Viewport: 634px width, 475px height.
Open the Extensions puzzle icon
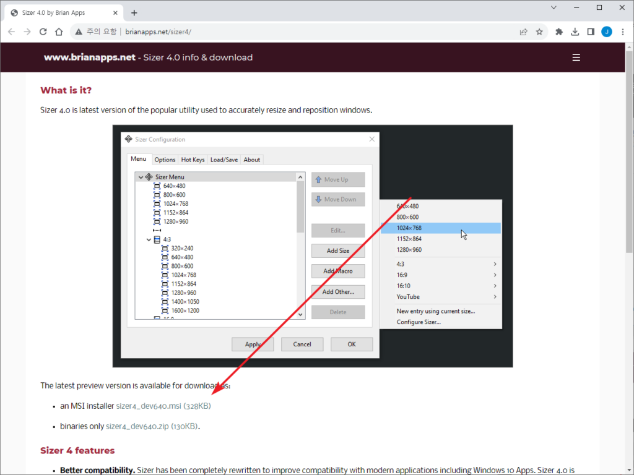coord(559,32)
